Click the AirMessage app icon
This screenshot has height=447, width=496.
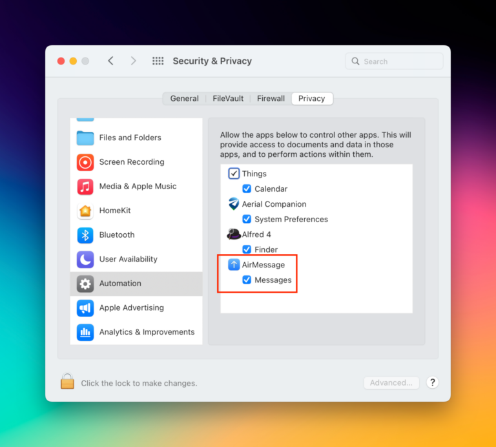pos(234,265)
